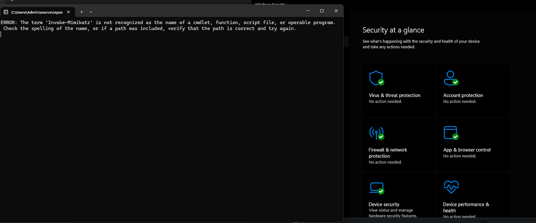Image resolution: width=536 pixels, height=223 pixels.
Task: Click the Firewall & network protection label
Action: point(388,153)
